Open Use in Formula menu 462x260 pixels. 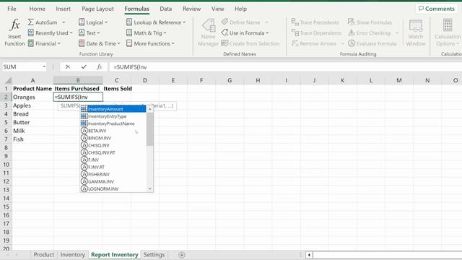pyautogui.click(x=245, y=33)
